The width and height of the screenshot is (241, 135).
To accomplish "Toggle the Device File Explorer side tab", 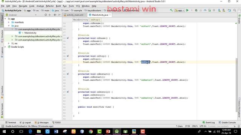I will click(239, 108).
